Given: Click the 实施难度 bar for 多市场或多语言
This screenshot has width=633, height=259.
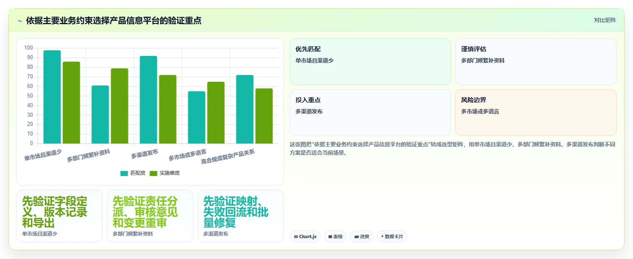Looking at the screenshot, I should pos(216,113).
